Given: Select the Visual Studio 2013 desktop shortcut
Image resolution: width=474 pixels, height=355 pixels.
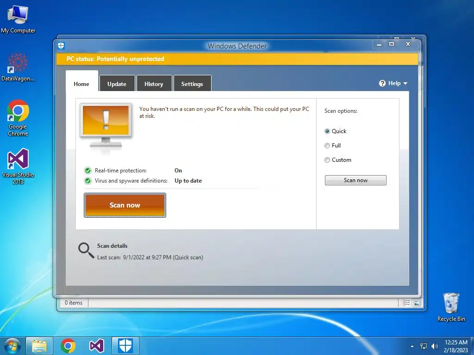Looking at the screenshot, I should [x=18, y=166].
